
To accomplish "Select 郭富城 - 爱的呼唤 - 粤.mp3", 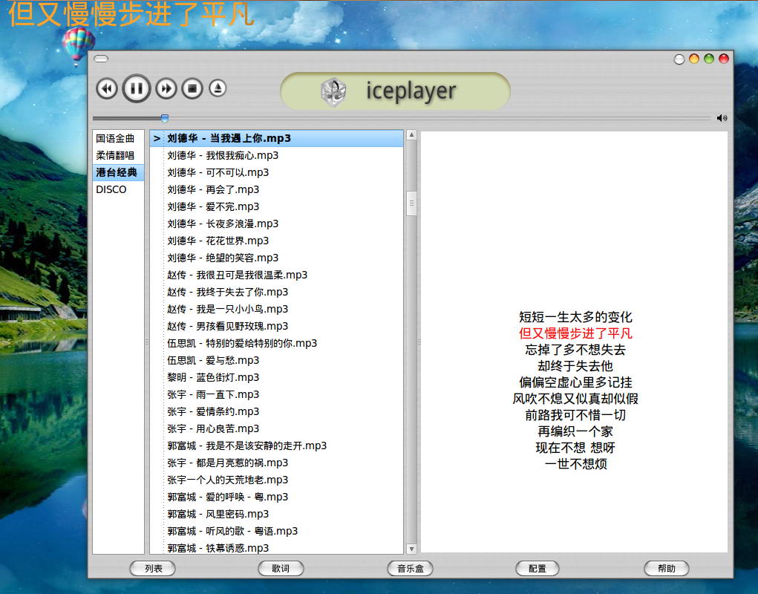I will coord(276,497).
